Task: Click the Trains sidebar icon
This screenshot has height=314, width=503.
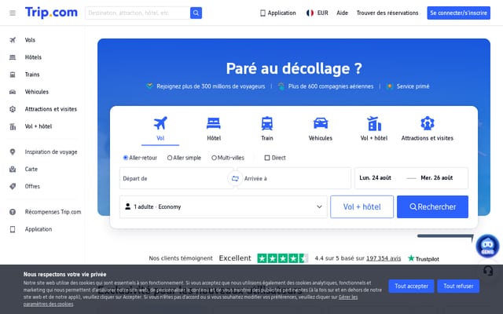Action: (x=13, y=75)
